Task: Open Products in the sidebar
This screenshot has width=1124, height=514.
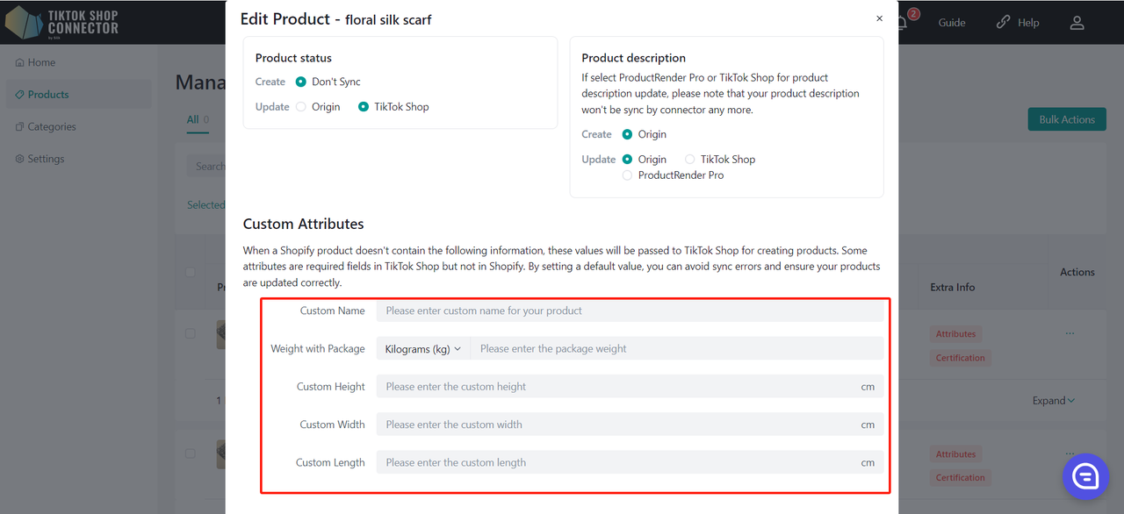Action: 77,95
